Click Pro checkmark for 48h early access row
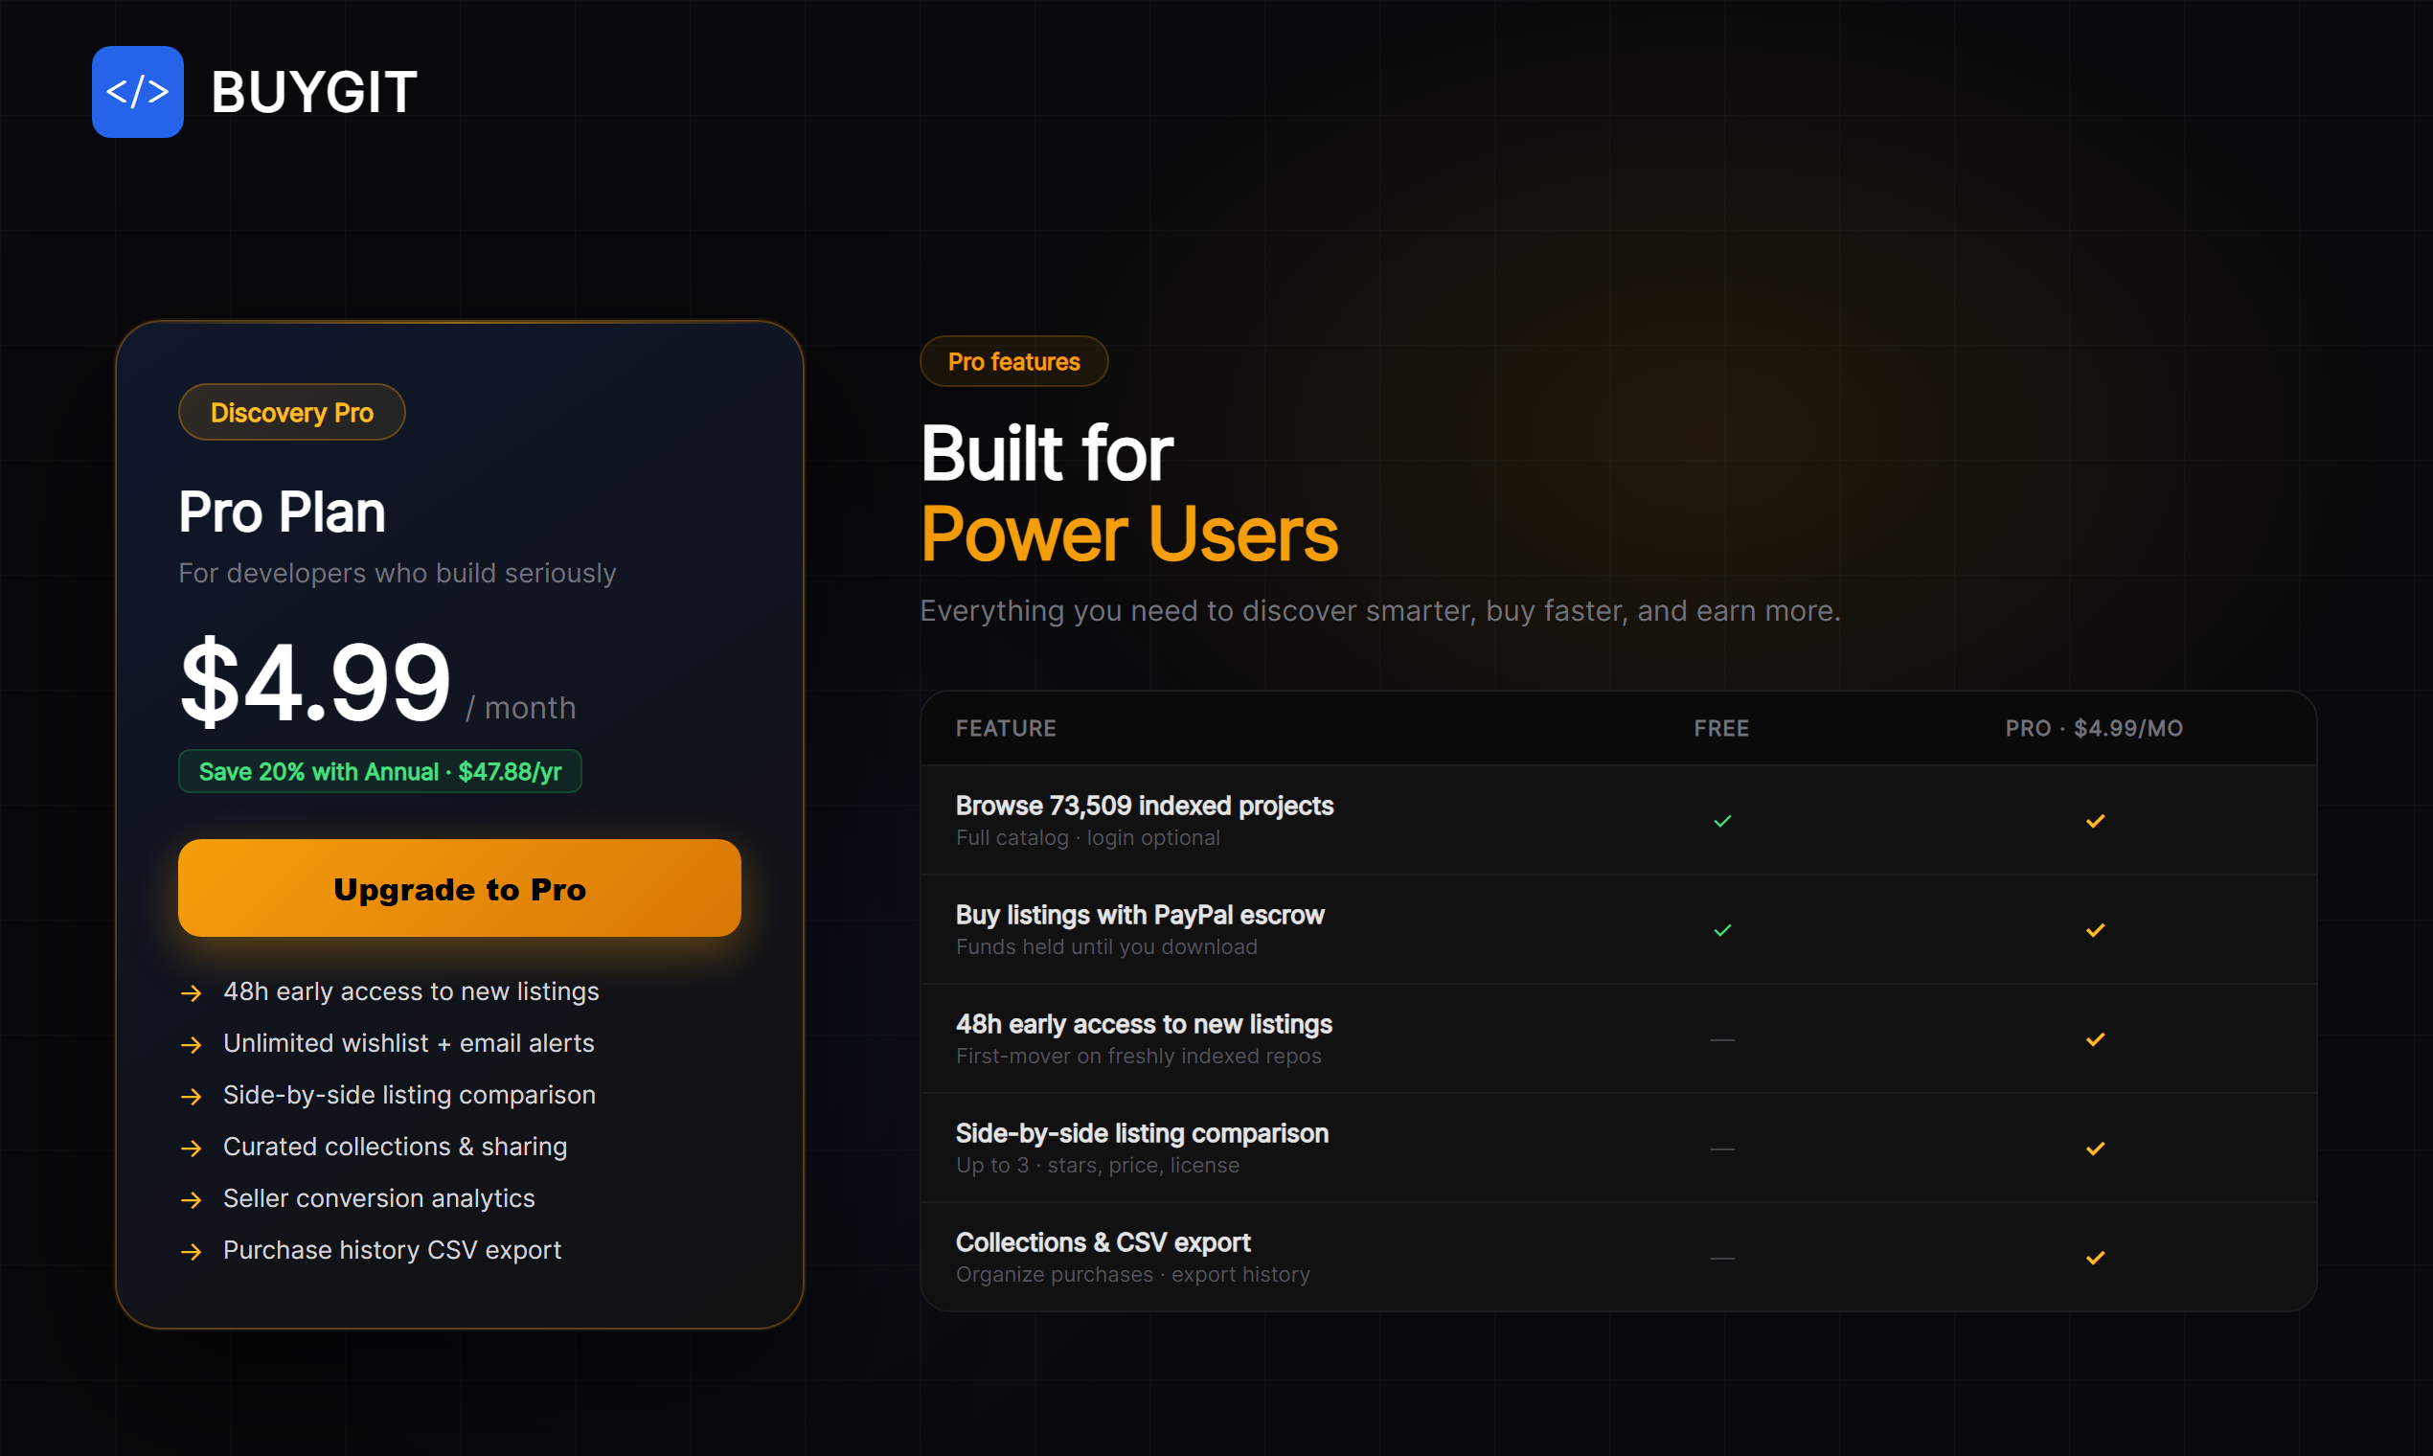This screenshot has height=1456, width=2433. (2095, 1039)
